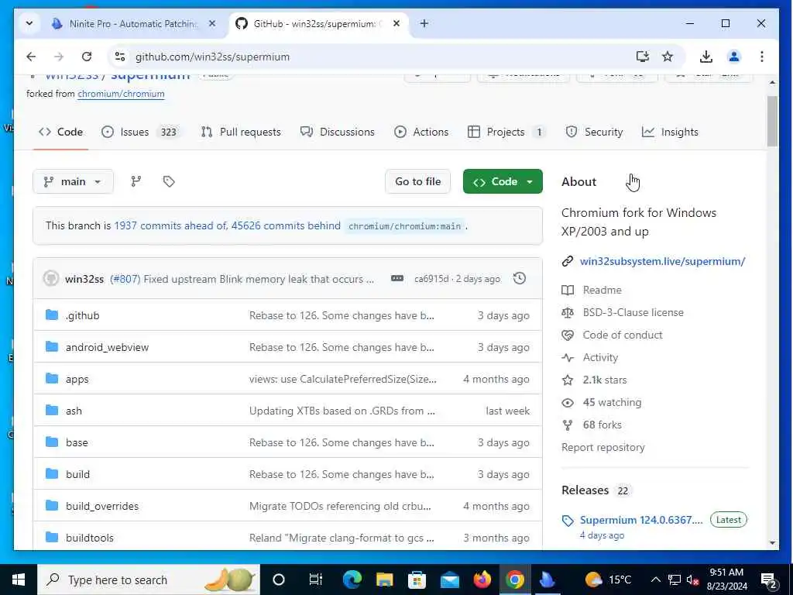Click the install app icon in address bar
The image size is (793, 595).
[x=642, y=57]
